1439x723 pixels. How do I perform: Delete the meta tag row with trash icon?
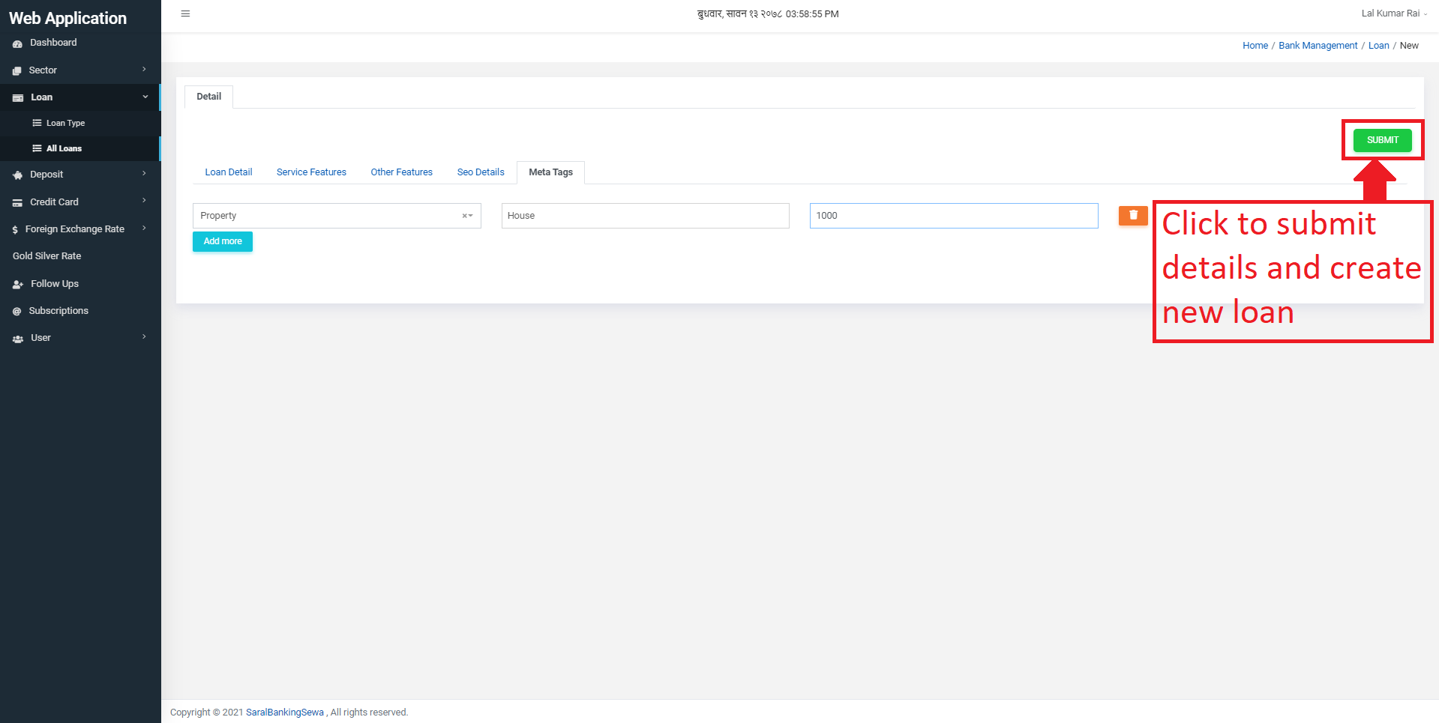(x=1133, y=215)
